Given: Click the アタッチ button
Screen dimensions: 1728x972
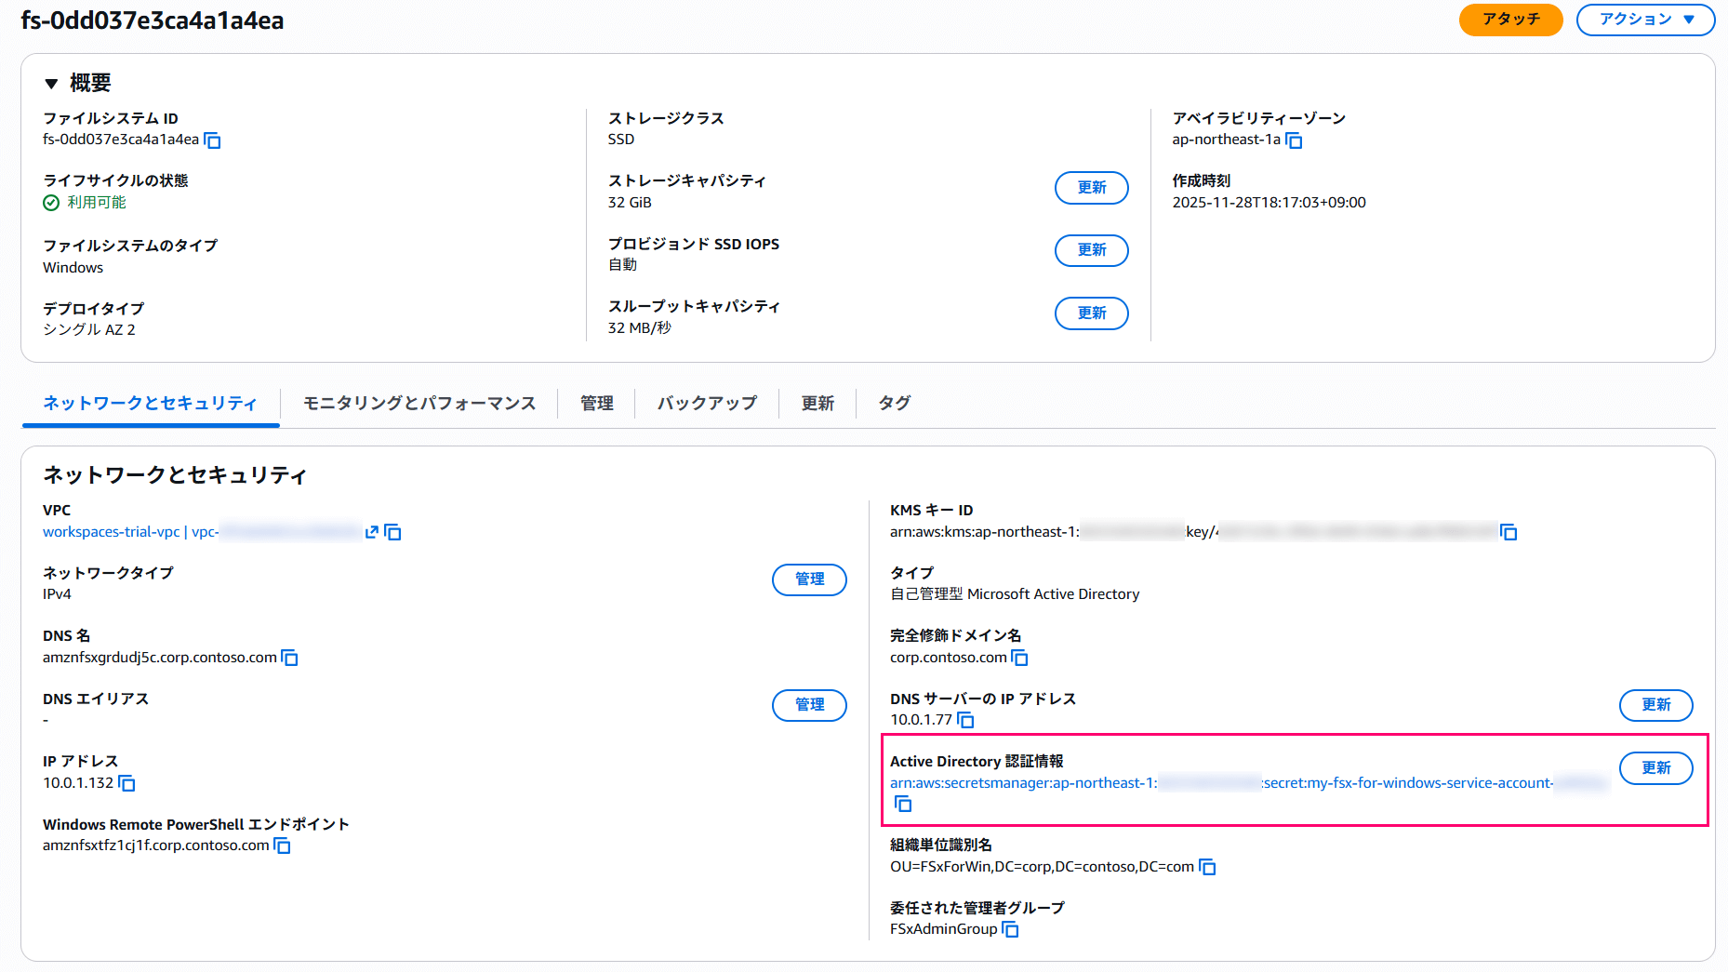Looking at the screenshot, I should pos(1510,20).
